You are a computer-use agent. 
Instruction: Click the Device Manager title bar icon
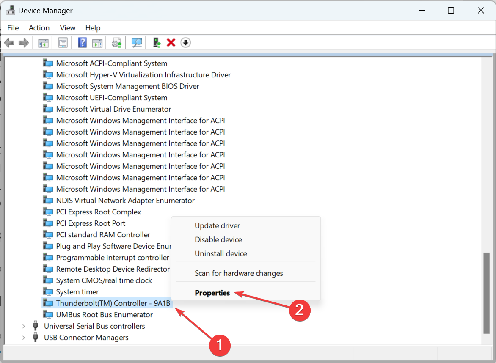11,11
